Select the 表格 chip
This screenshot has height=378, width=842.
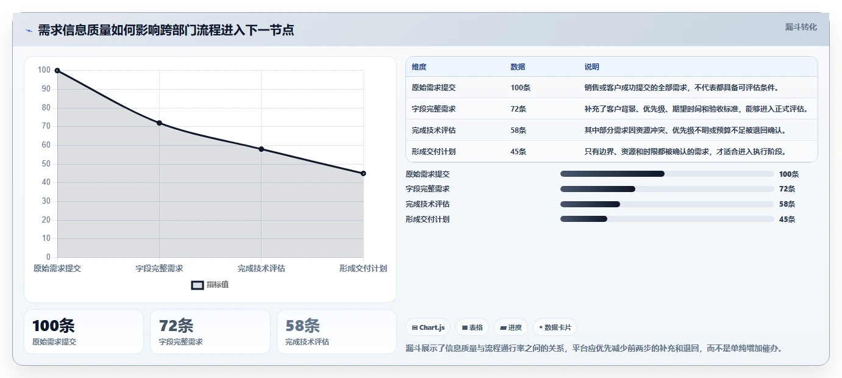coord(473,327)
